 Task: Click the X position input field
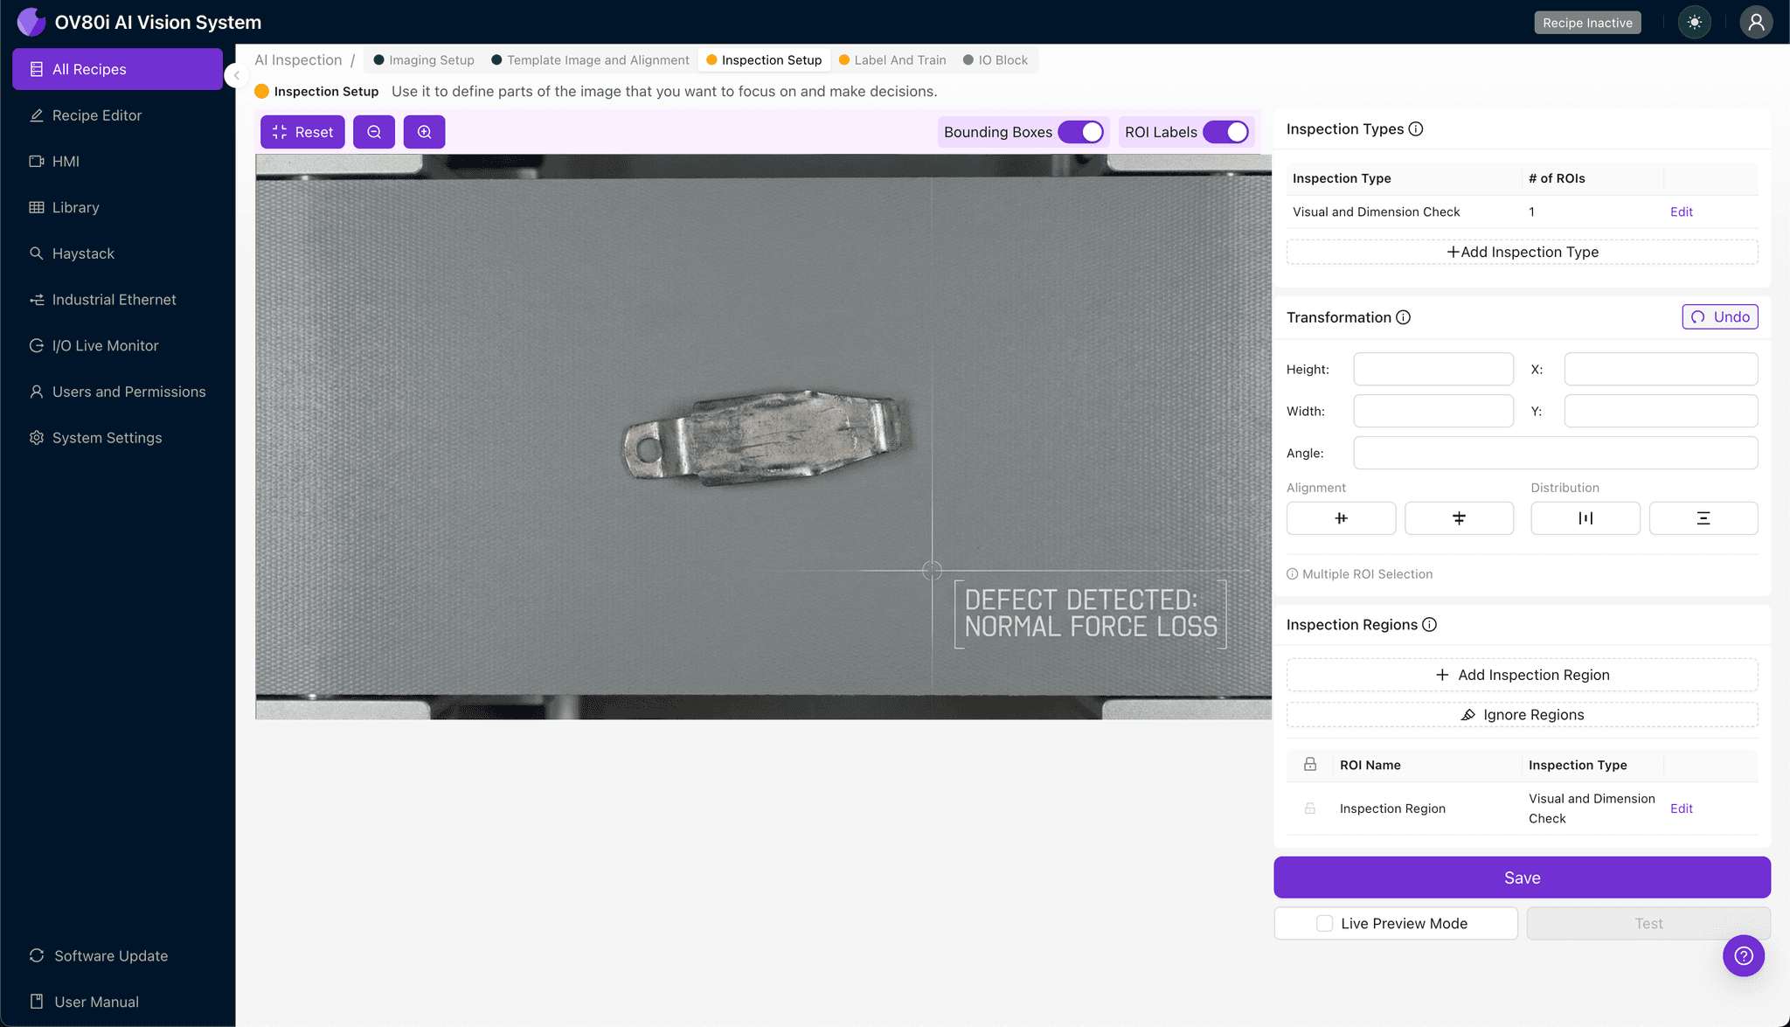pyautogui.click(x=1661, y=369)
